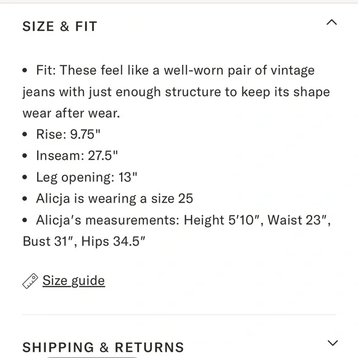This screenshot has height=358, width=358.
Task: Collapse the Size & Fit section chevron
Action: point(331,23)
